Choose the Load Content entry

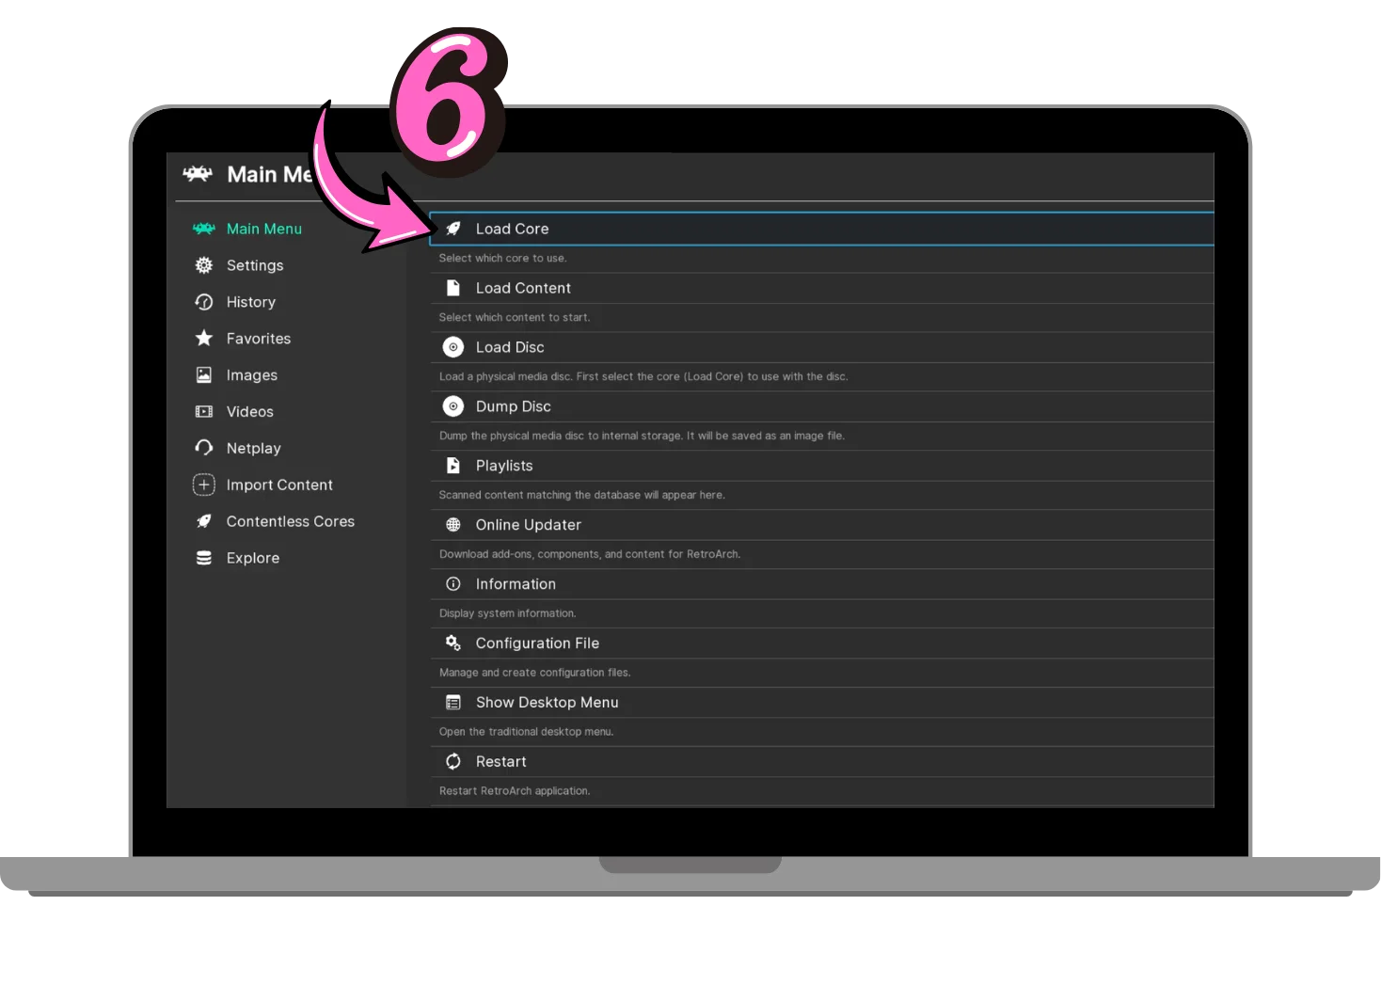pos(822,288)
